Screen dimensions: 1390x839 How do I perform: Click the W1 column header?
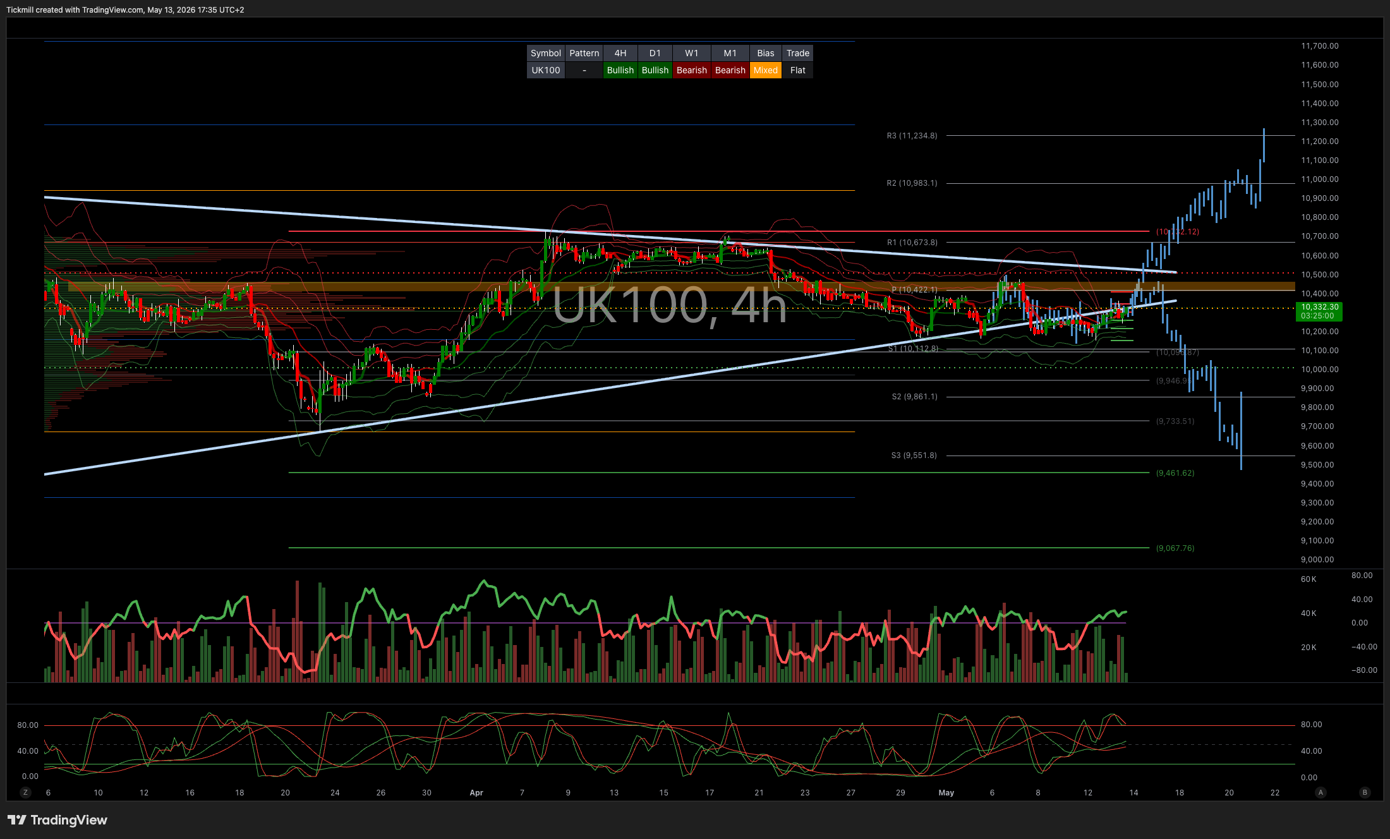(692, 53)
